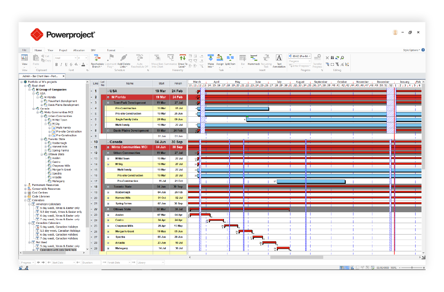Click the Show To Level icon
This screenshot has height=292, width=444.
point(183,58)
